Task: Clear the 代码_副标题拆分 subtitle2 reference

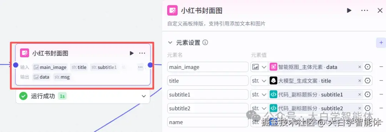Action: [360, 108]
